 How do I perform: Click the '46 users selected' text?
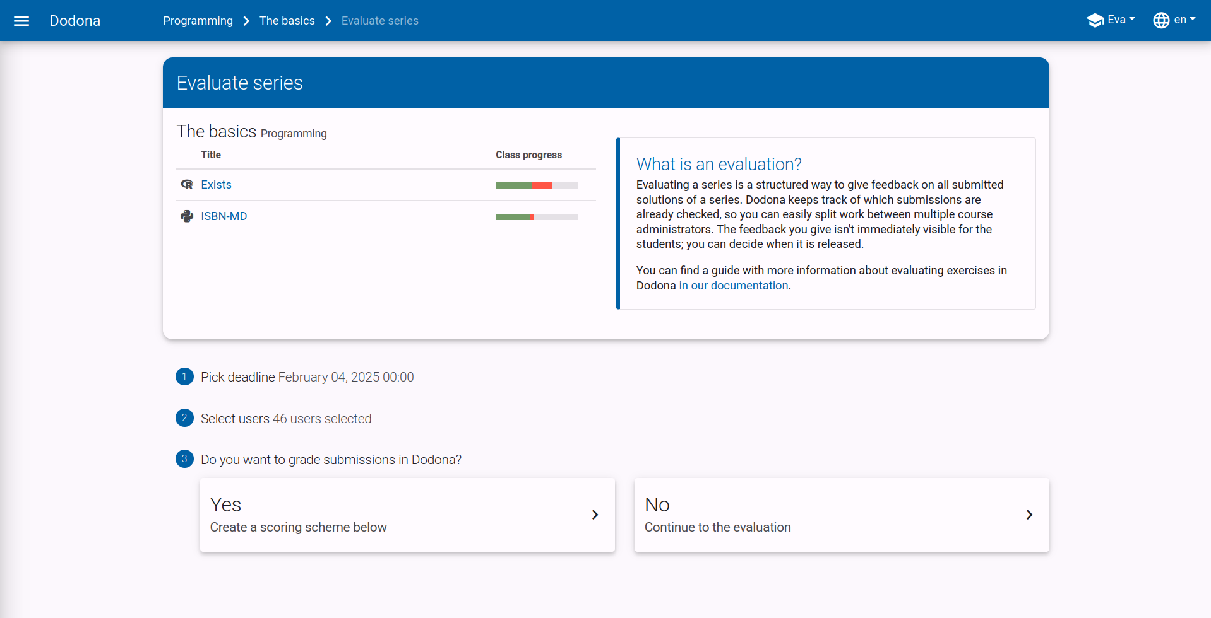[x=322, y=419]
